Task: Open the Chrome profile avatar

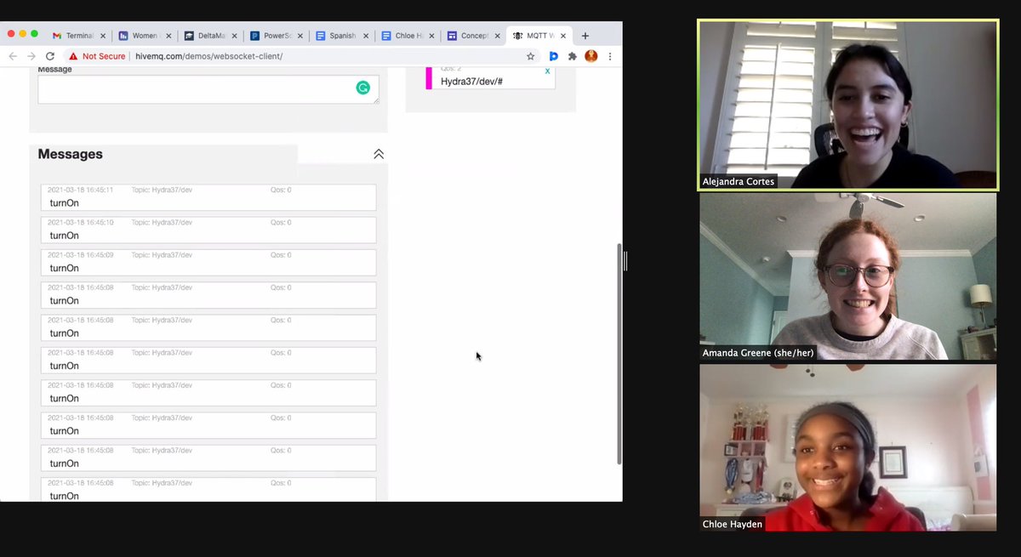Action: click(x=591, y=56)
